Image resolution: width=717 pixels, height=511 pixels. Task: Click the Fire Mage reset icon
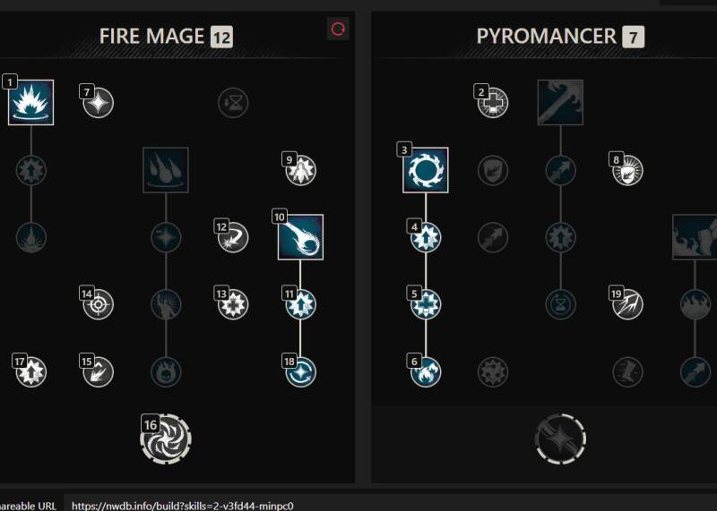coord(338,30)
